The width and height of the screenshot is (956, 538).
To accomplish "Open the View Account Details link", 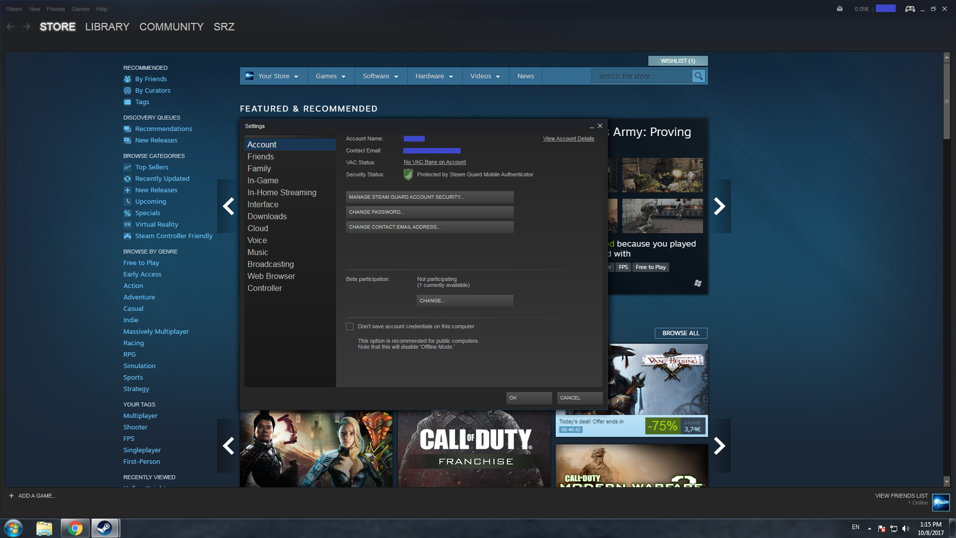I will (x=568, y=139).
